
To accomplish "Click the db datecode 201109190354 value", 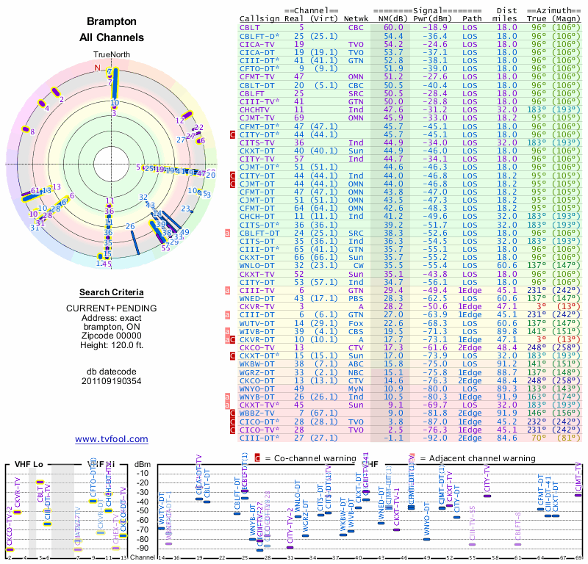I will coord(112,381).
